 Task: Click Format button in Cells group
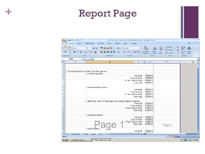[x=170, y=53]
